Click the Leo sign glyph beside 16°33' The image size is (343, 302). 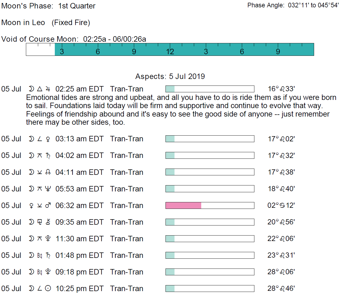pyautogui.click(x=282, y=89)
